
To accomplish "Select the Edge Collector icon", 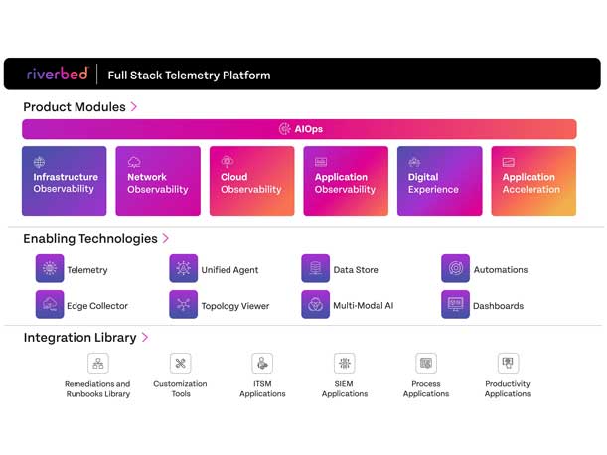I will click(x=50, y=305).
